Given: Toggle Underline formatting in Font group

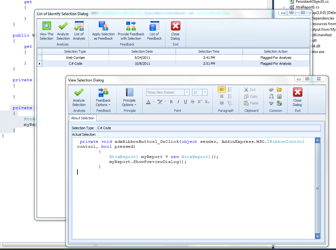Looking at the screenshot, I should click(x=185, y=102).
